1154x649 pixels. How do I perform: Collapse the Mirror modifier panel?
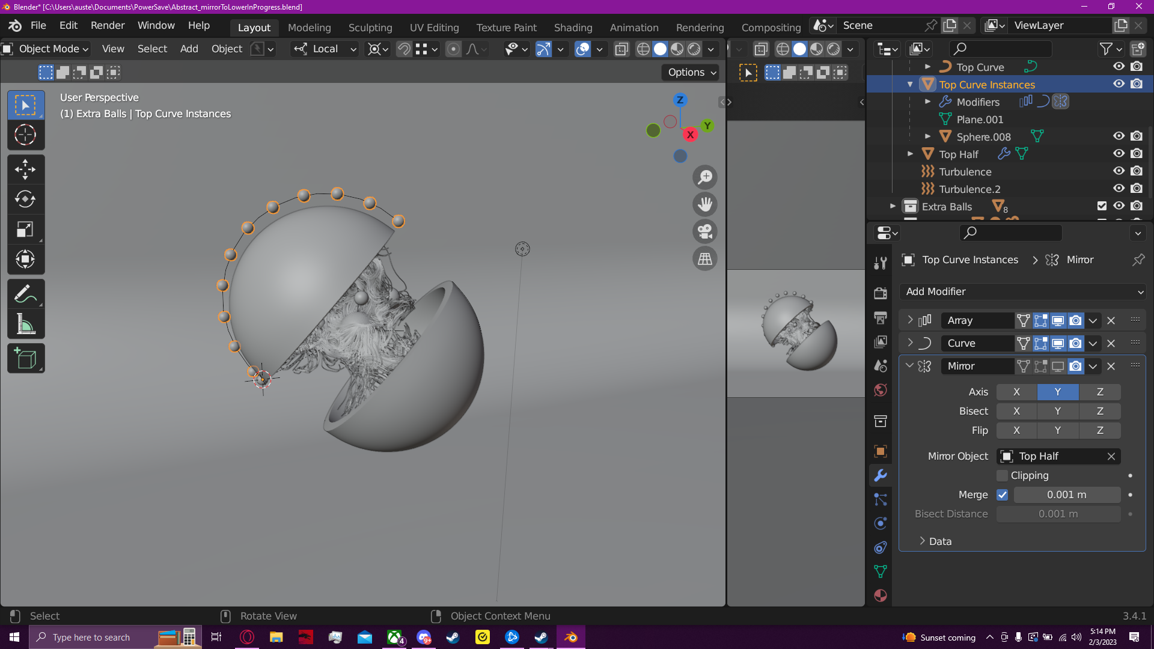tap(910, 366)
